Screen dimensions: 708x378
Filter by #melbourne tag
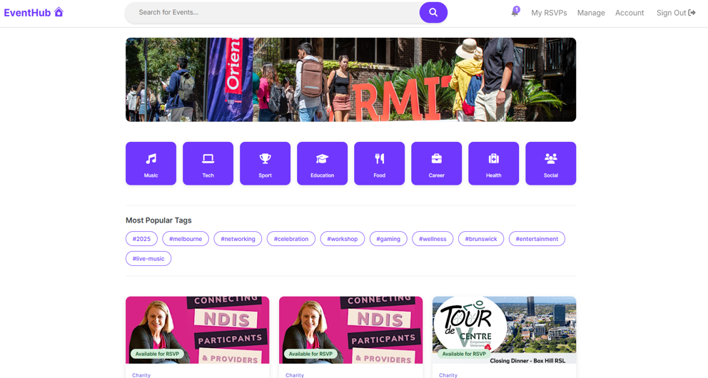[186, 239]
